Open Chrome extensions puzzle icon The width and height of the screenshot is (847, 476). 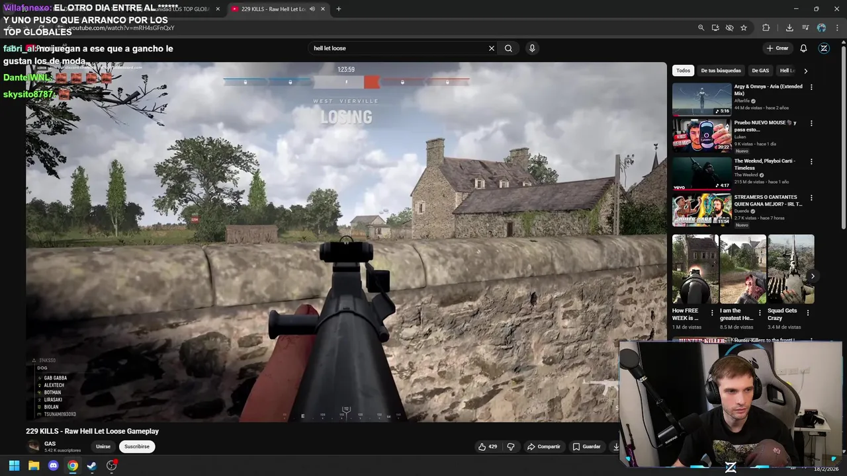[x=766, y=28]
